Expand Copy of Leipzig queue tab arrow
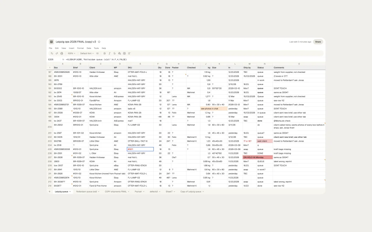Image resolution: width=372 pixels, height=232 pixels. click(203, 192)
